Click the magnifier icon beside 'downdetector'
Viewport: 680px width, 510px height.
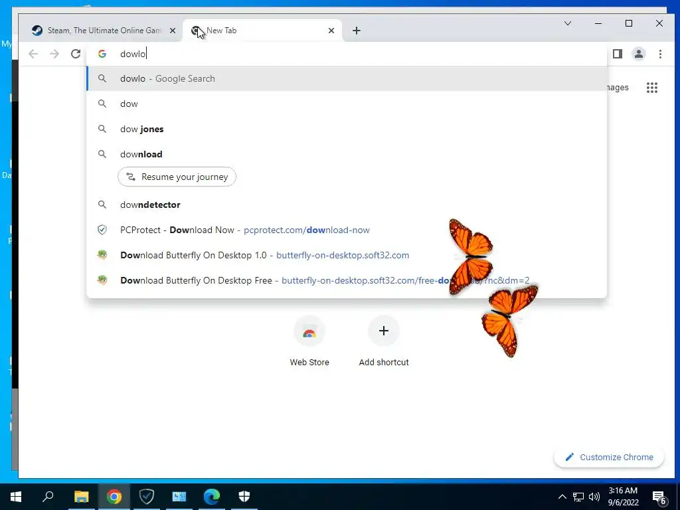(102, 205)
